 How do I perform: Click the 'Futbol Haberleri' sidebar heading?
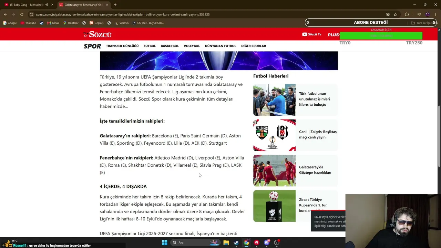pos(271,76)
